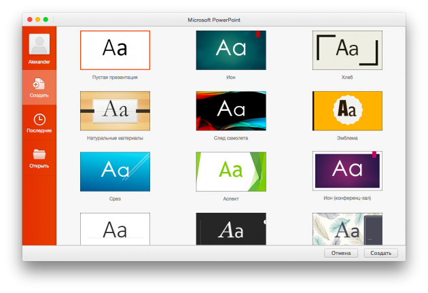Click the Хлеб caption text
Image resolution: width=428 pixels, height=293 pixels.
(347, 77)
